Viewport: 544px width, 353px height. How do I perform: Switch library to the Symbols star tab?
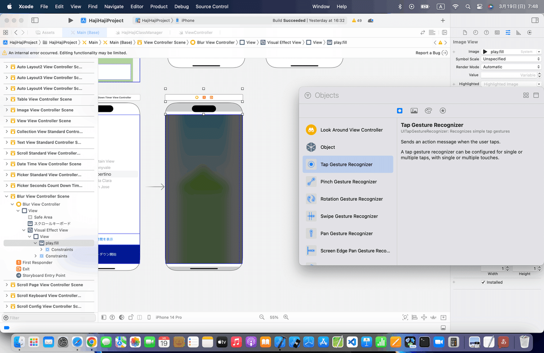point(443,111)
